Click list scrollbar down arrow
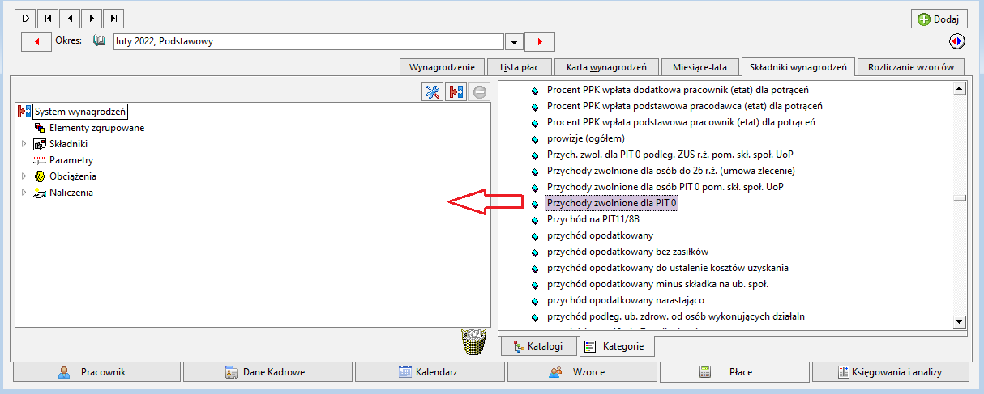Image resolution: width=984 pixels, height=394 pixels. coord(960,322)
